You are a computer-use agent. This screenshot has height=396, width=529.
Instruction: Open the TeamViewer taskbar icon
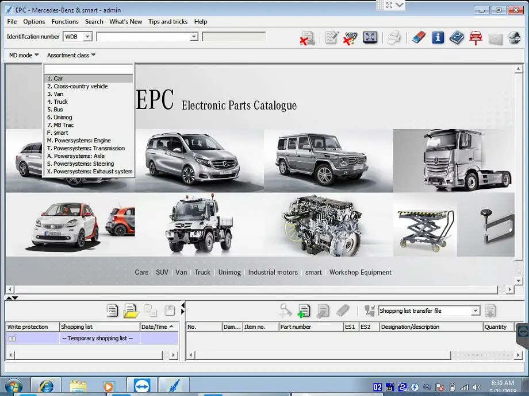coord(141,387)
